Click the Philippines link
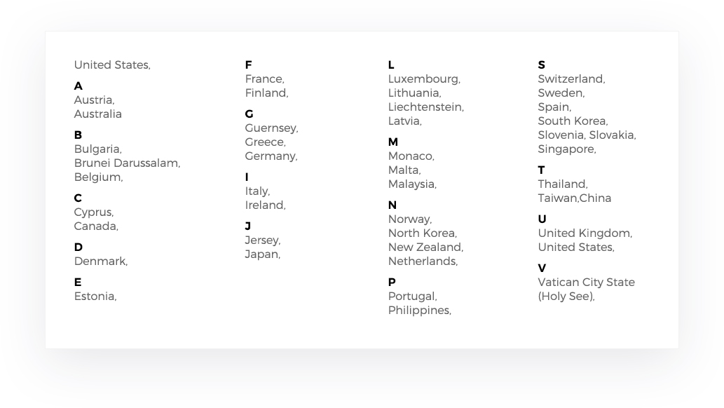Screen dimensions: 724x408 [x=418, y=311]
